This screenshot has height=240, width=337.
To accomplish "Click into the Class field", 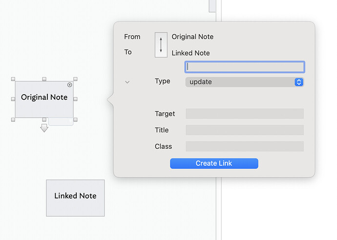I will click(244, 146).
